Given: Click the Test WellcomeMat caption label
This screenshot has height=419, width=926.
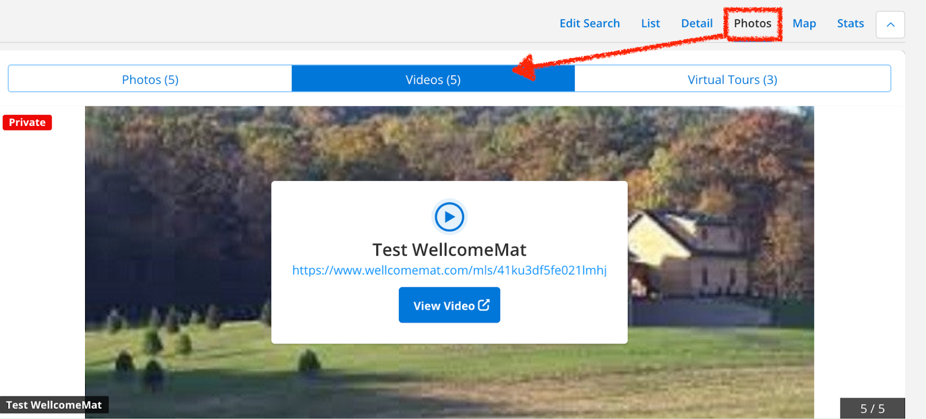Looking at the screenshot, I should (x=54, y=405).
